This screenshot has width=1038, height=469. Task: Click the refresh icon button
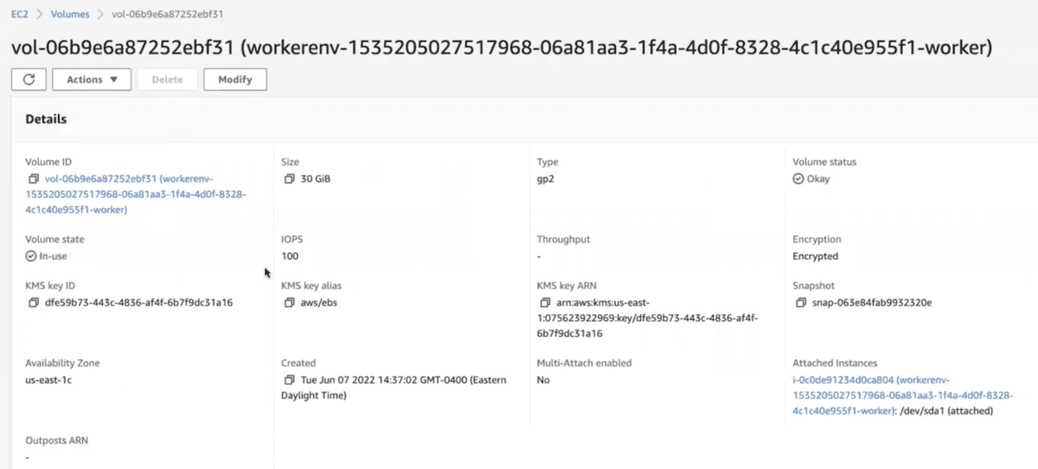click(x=29, y=79)
